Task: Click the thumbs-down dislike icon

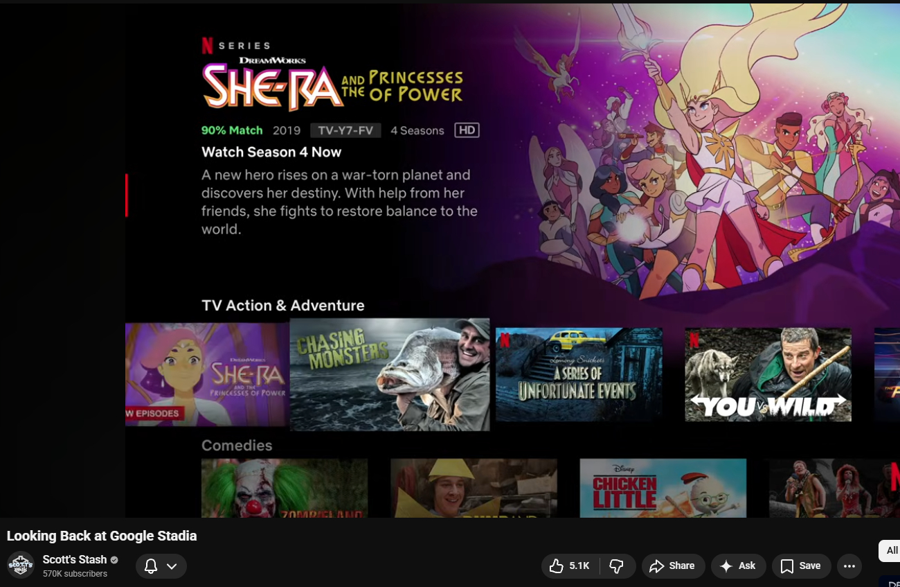Action: pos(616,566)
